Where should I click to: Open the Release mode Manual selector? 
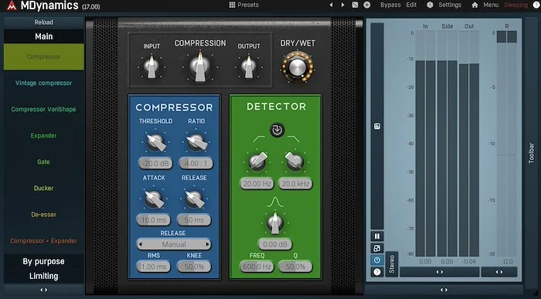tap(174, 244)
